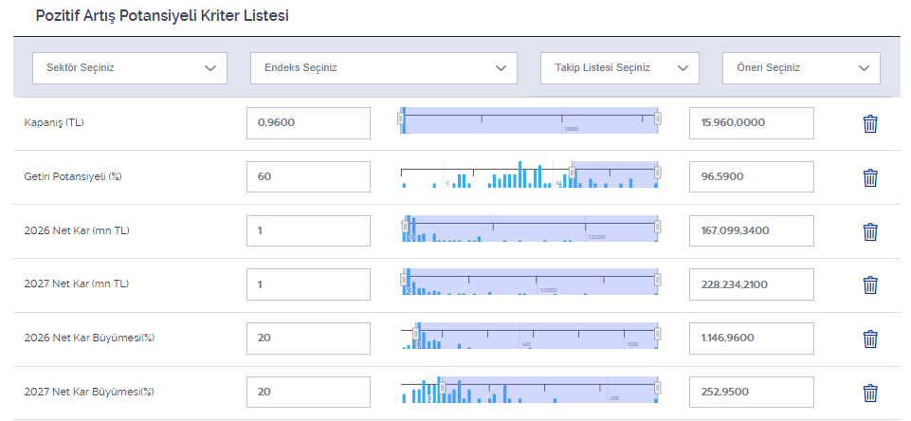The width and height of the screenshot is (911, 421).
Task: Remove the 2027 Net Kar (mn TL) criterion
Action: (870, 285)
